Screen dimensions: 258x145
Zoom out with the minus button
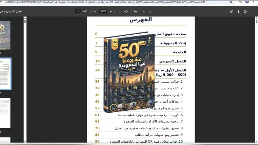[x=95, y=11]
